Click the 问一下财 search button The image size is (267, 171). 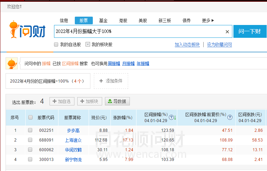pos(250,31)
